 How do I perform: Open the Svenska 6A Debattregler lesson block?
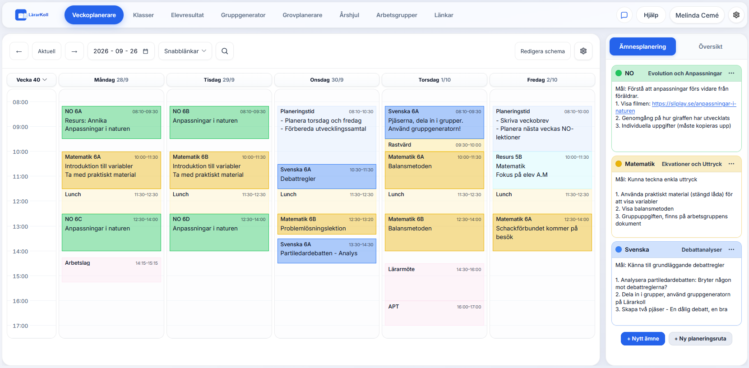[327, 176]
